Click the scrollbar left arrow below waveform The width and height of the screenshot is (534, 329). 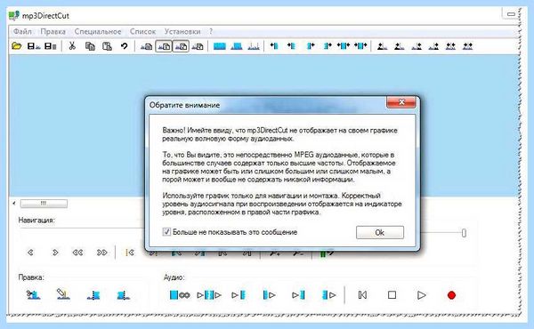click(x=14, y=204)
